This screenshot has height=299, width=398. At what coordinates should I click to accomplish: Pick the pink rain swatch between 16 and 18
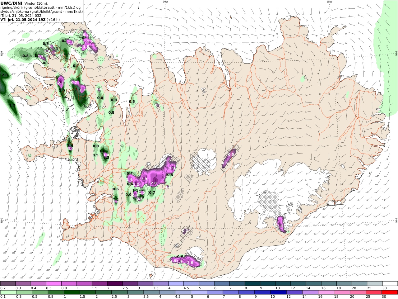pos(326,292)
